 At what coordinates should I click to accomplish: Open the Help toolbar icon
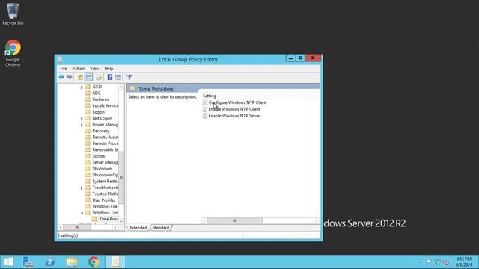pyautogui.click(x=110, y=78)
